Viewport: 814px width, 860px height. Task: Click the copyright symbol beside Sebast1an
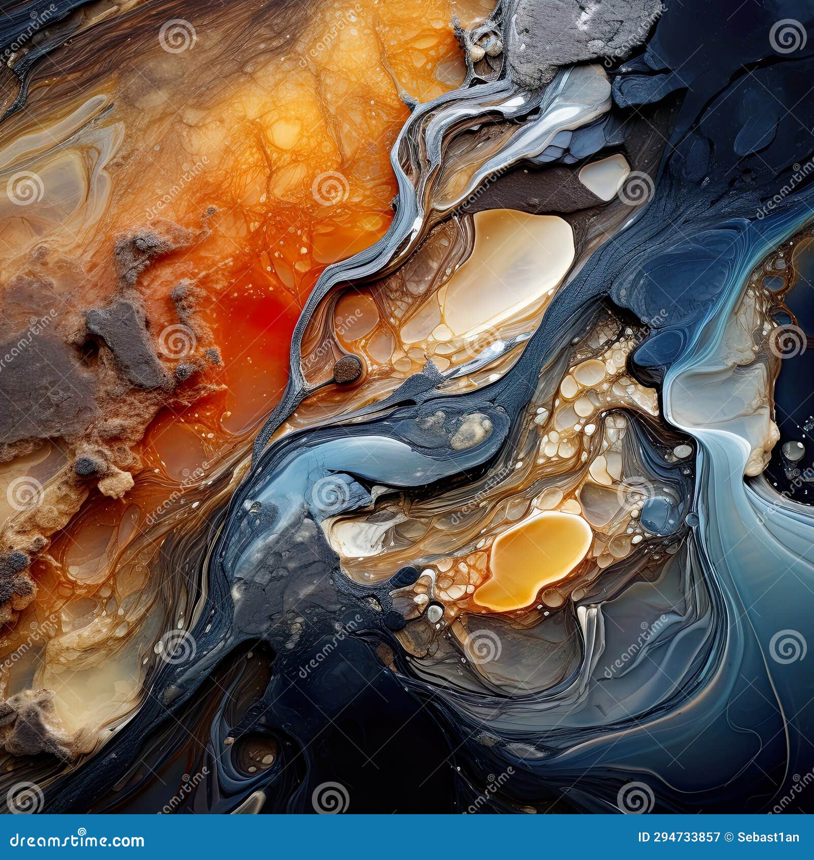click(729, 837)
